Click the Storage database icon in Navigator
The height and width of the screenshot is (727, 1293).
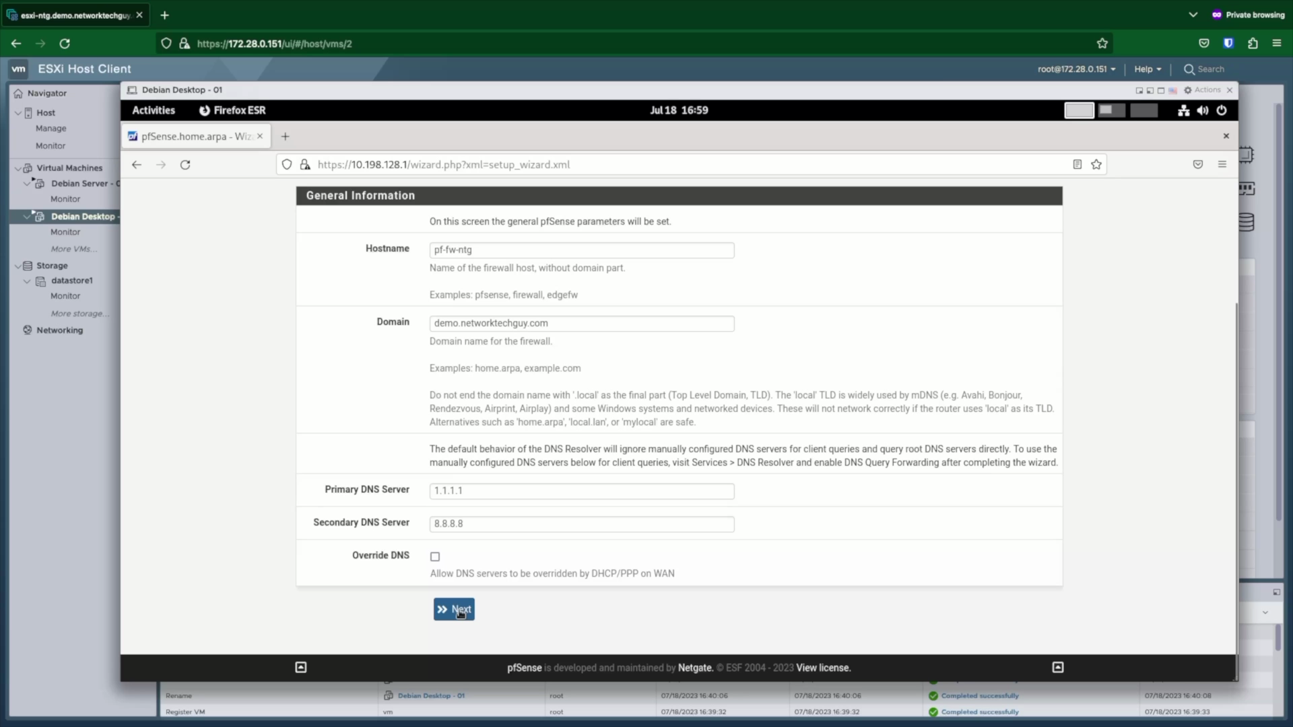pos(28,265)
